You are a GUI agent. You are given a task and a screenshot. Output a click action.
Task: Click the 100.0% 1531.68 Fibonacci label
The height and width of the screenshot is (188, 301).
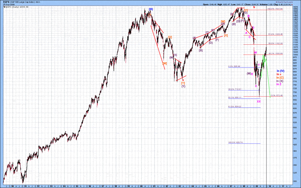[275, 9]
